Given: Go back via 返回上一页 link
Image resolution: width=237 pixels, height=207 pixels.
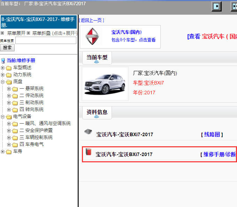Looking at the screenshot, I should coord(91,20).
